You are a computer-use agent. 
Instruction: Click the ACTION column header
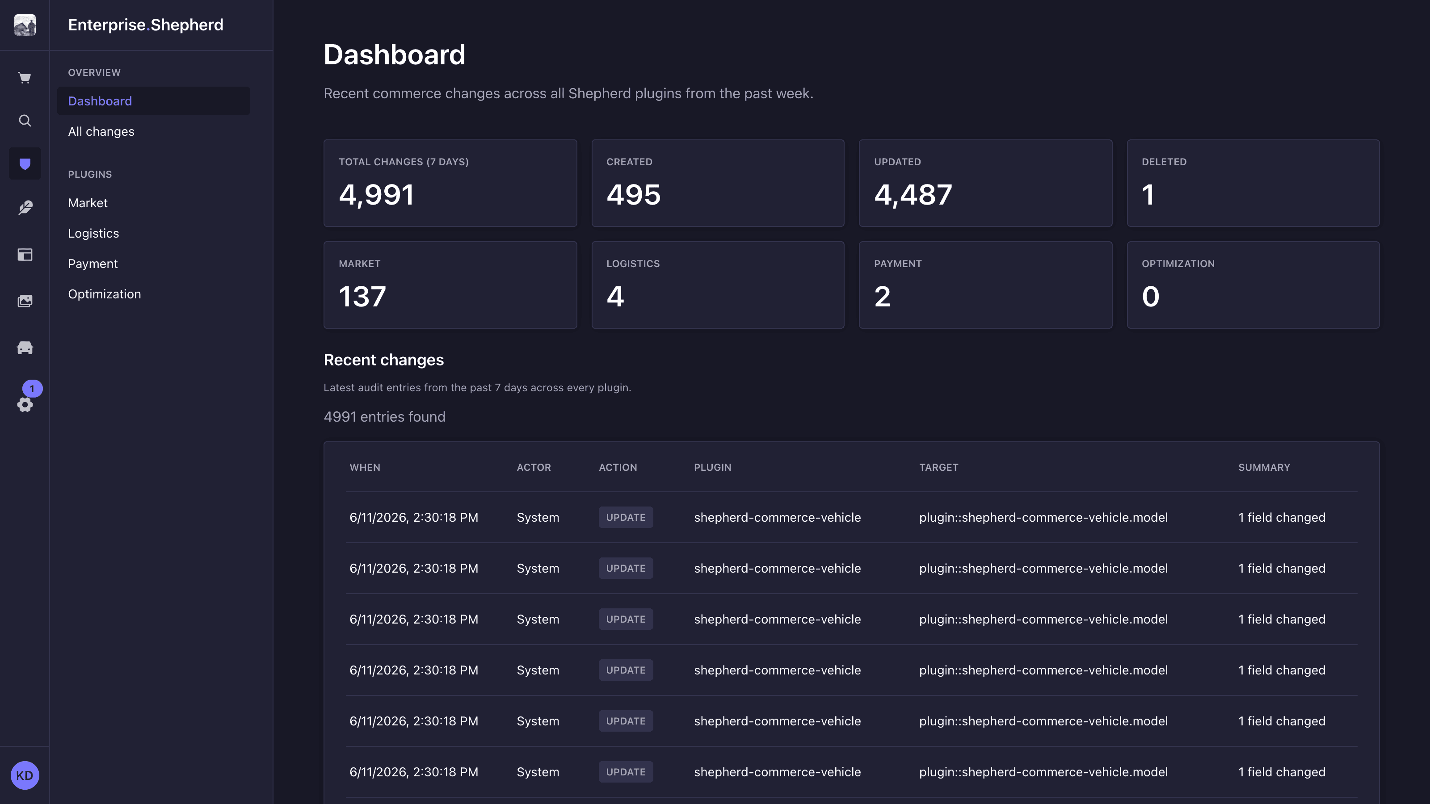coord(618,467)
